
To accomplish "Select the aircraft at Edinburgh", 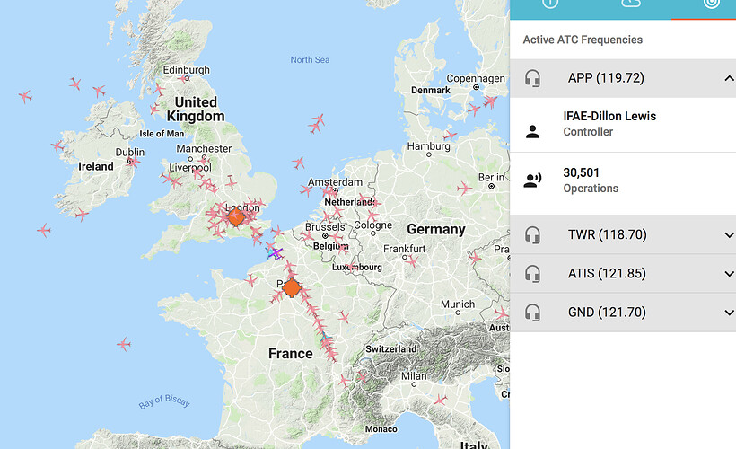I will click(183, 78).
